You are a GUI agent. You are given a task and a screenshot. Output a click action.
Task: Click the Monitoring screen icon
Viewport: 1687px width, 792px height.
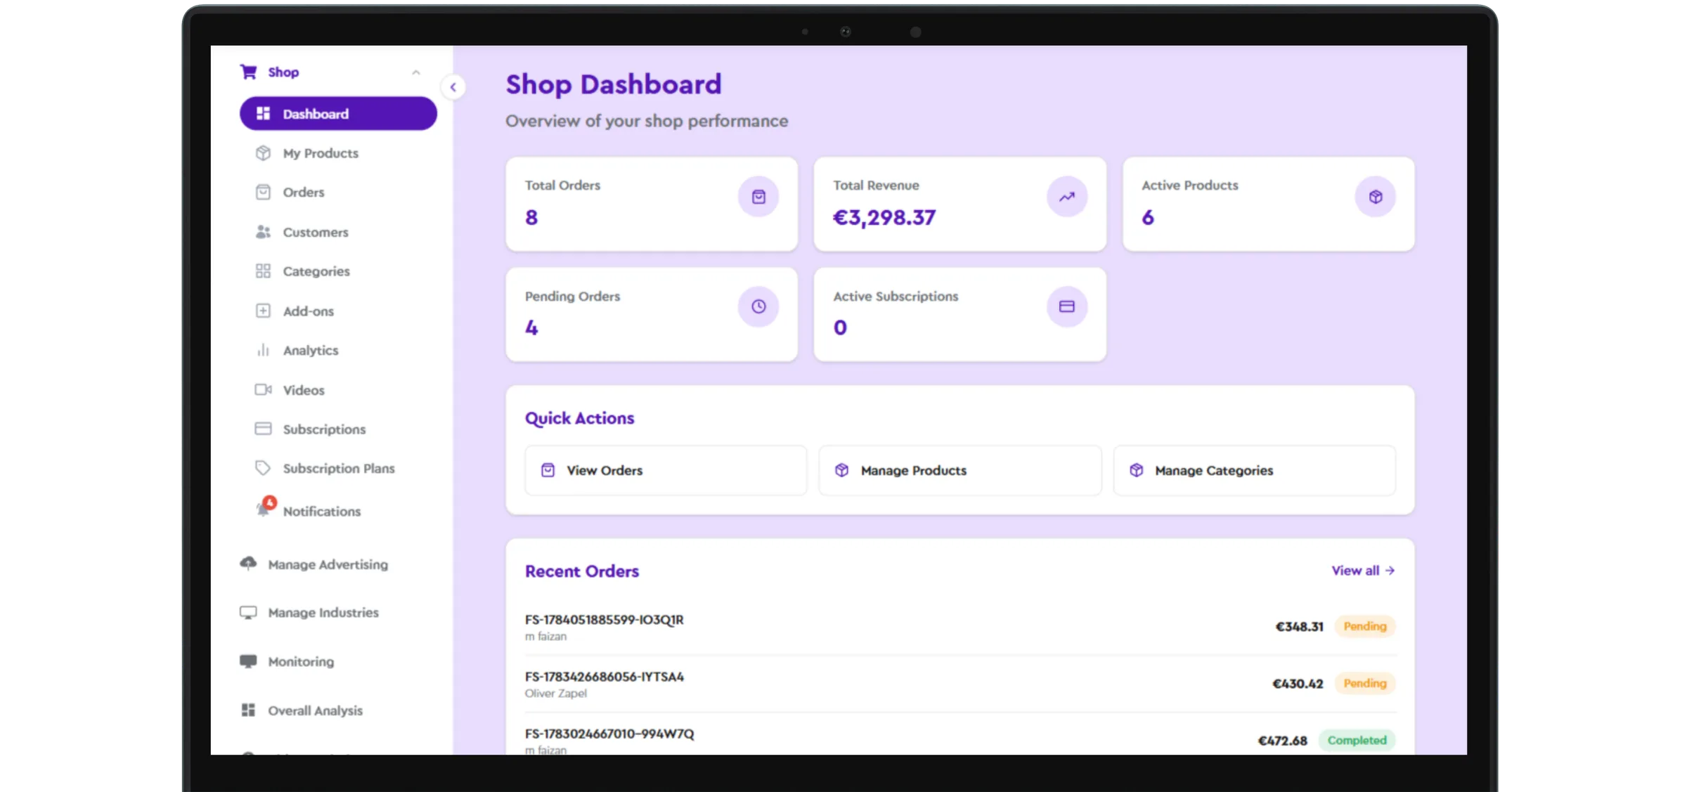[x=248, y=661]
